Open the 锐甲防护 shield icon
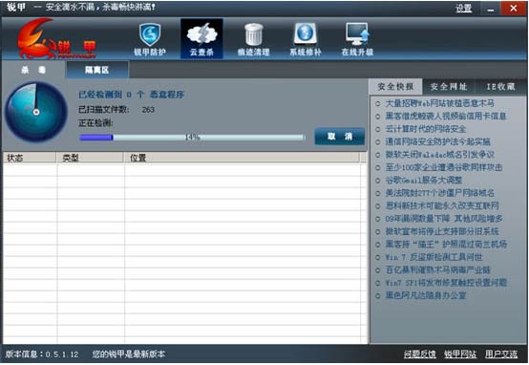 (x=150, y=34)
